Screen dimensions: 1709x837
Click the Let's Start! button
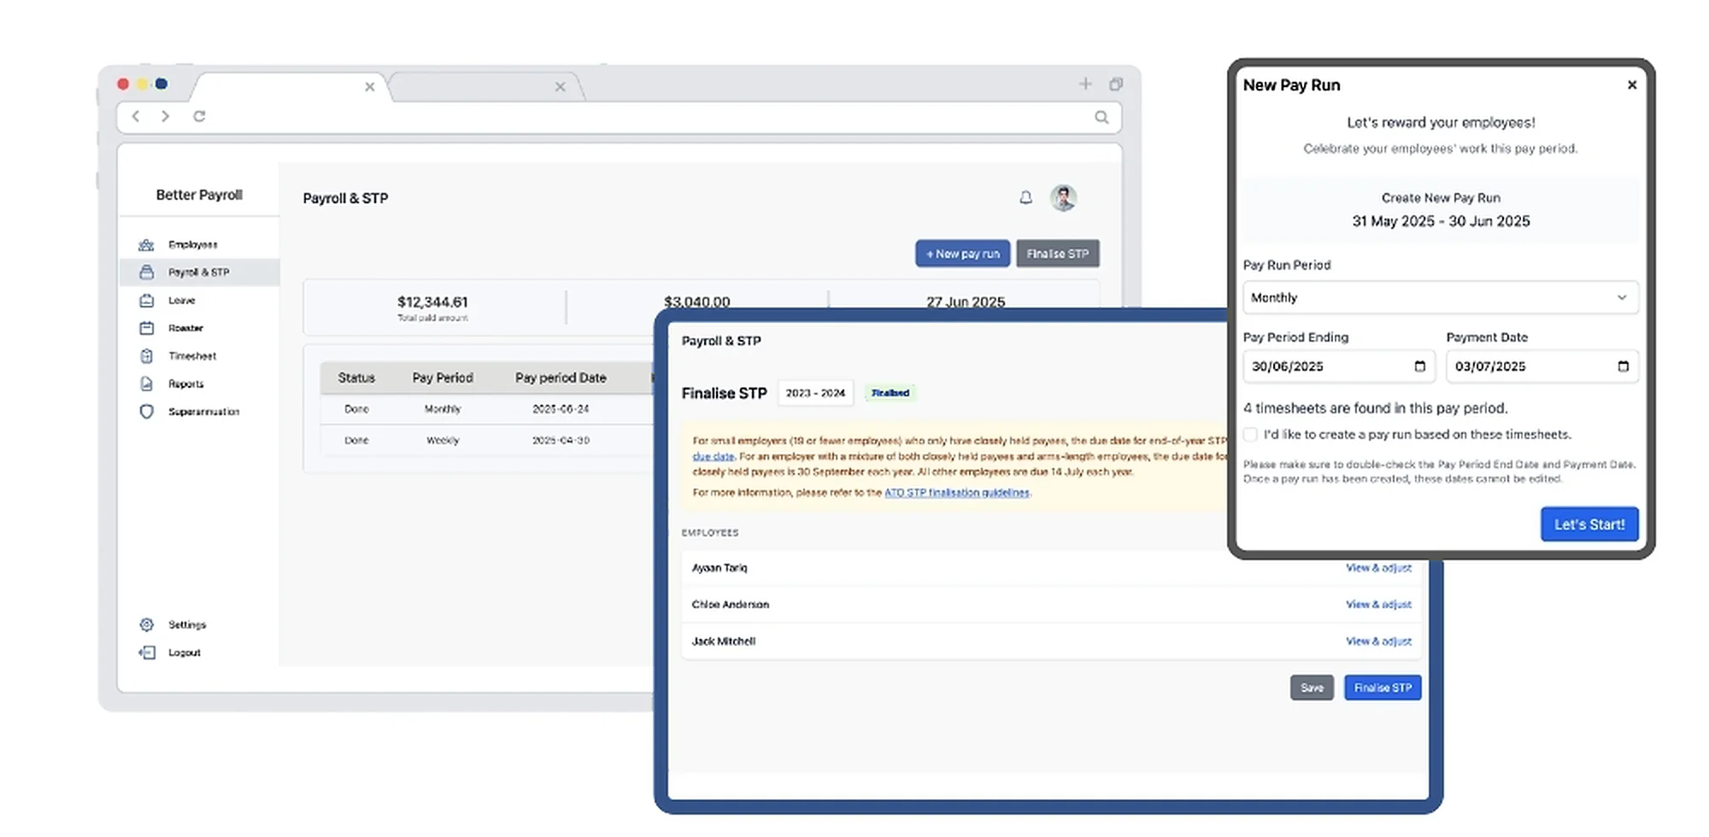click(x=1589, y=524)
